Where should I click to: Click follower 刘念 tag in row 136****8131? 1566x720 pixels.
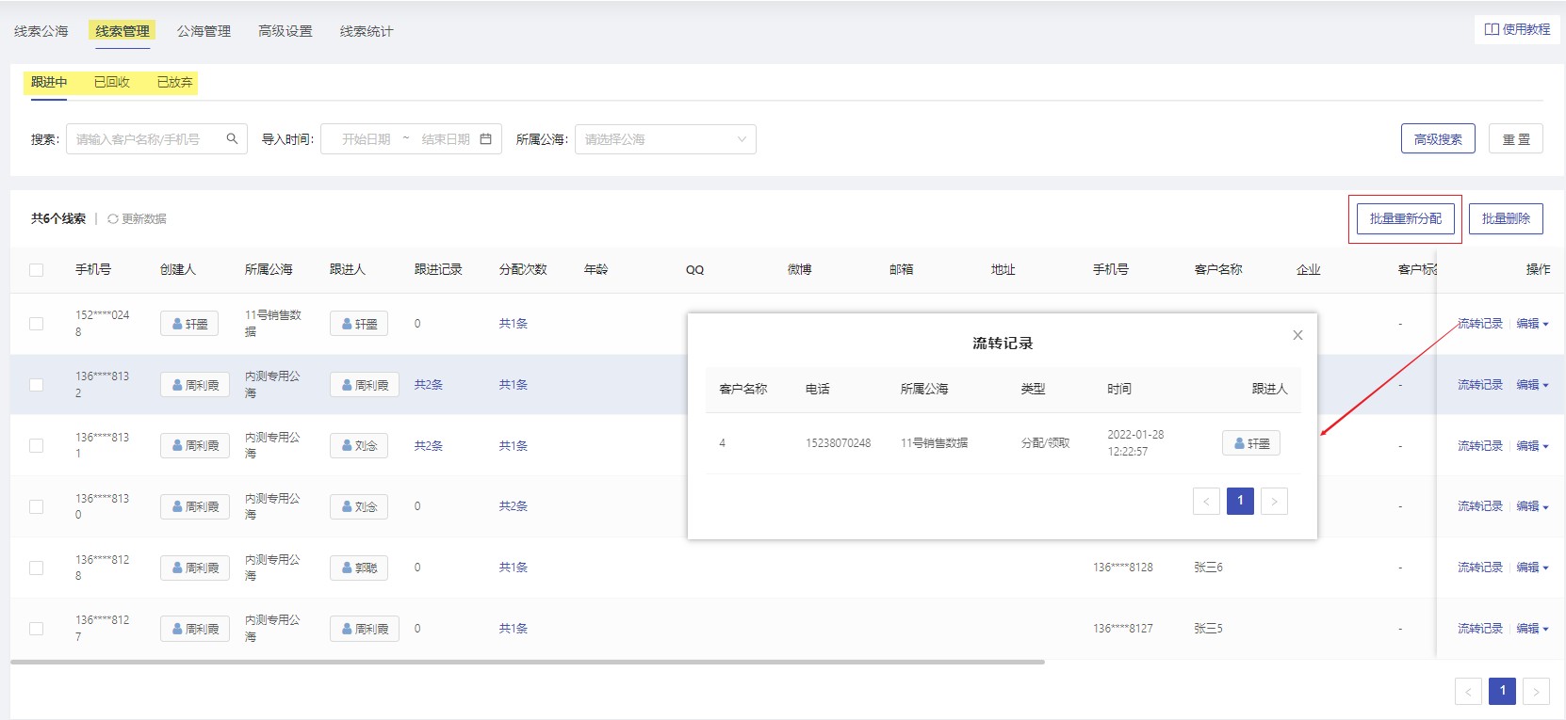359,446
